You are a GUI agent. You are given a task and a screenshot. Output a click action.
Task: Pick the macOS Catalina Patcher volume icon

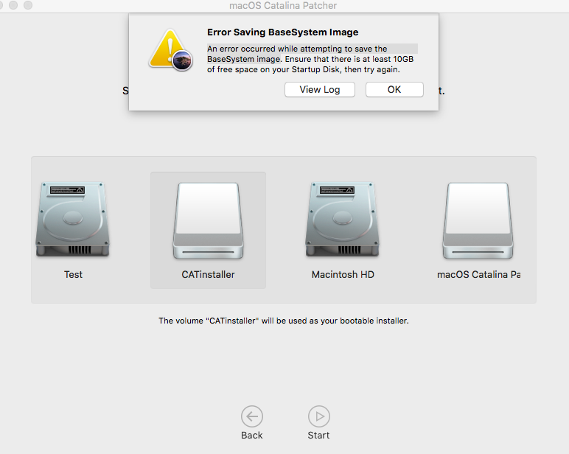click(478, 221)
